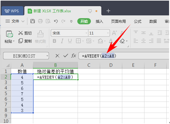Click the 剪切 cut button

[x=25, y=33]
